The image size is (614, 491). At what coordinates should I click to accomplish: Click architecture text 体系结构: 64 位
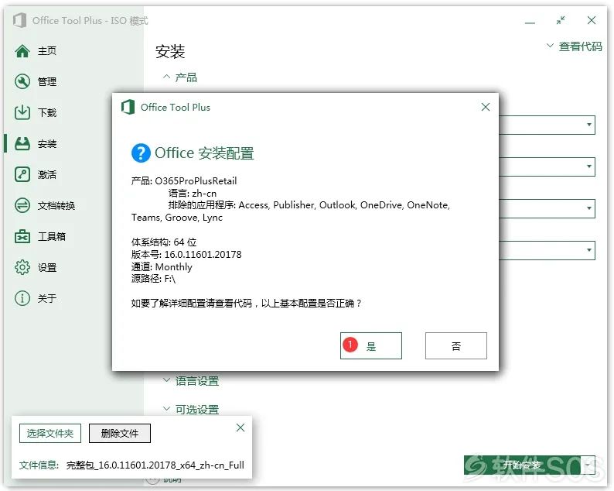pyautogui.click(x=164, y=242)
